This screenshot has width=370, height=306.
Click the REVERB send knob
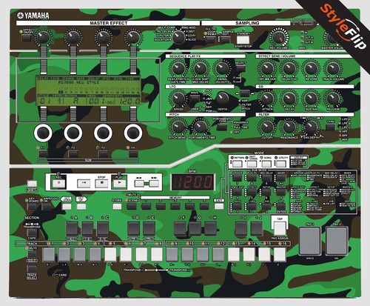[311, 68]
